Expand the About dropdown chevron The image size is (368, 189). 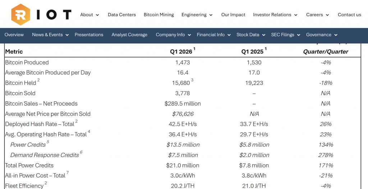pyautogui.click(x=97, y=15)
